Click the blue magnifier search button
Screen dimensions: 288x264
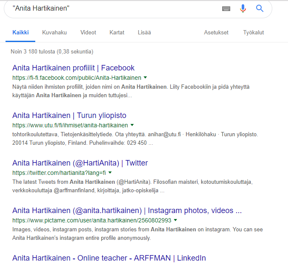click(260, 8)
